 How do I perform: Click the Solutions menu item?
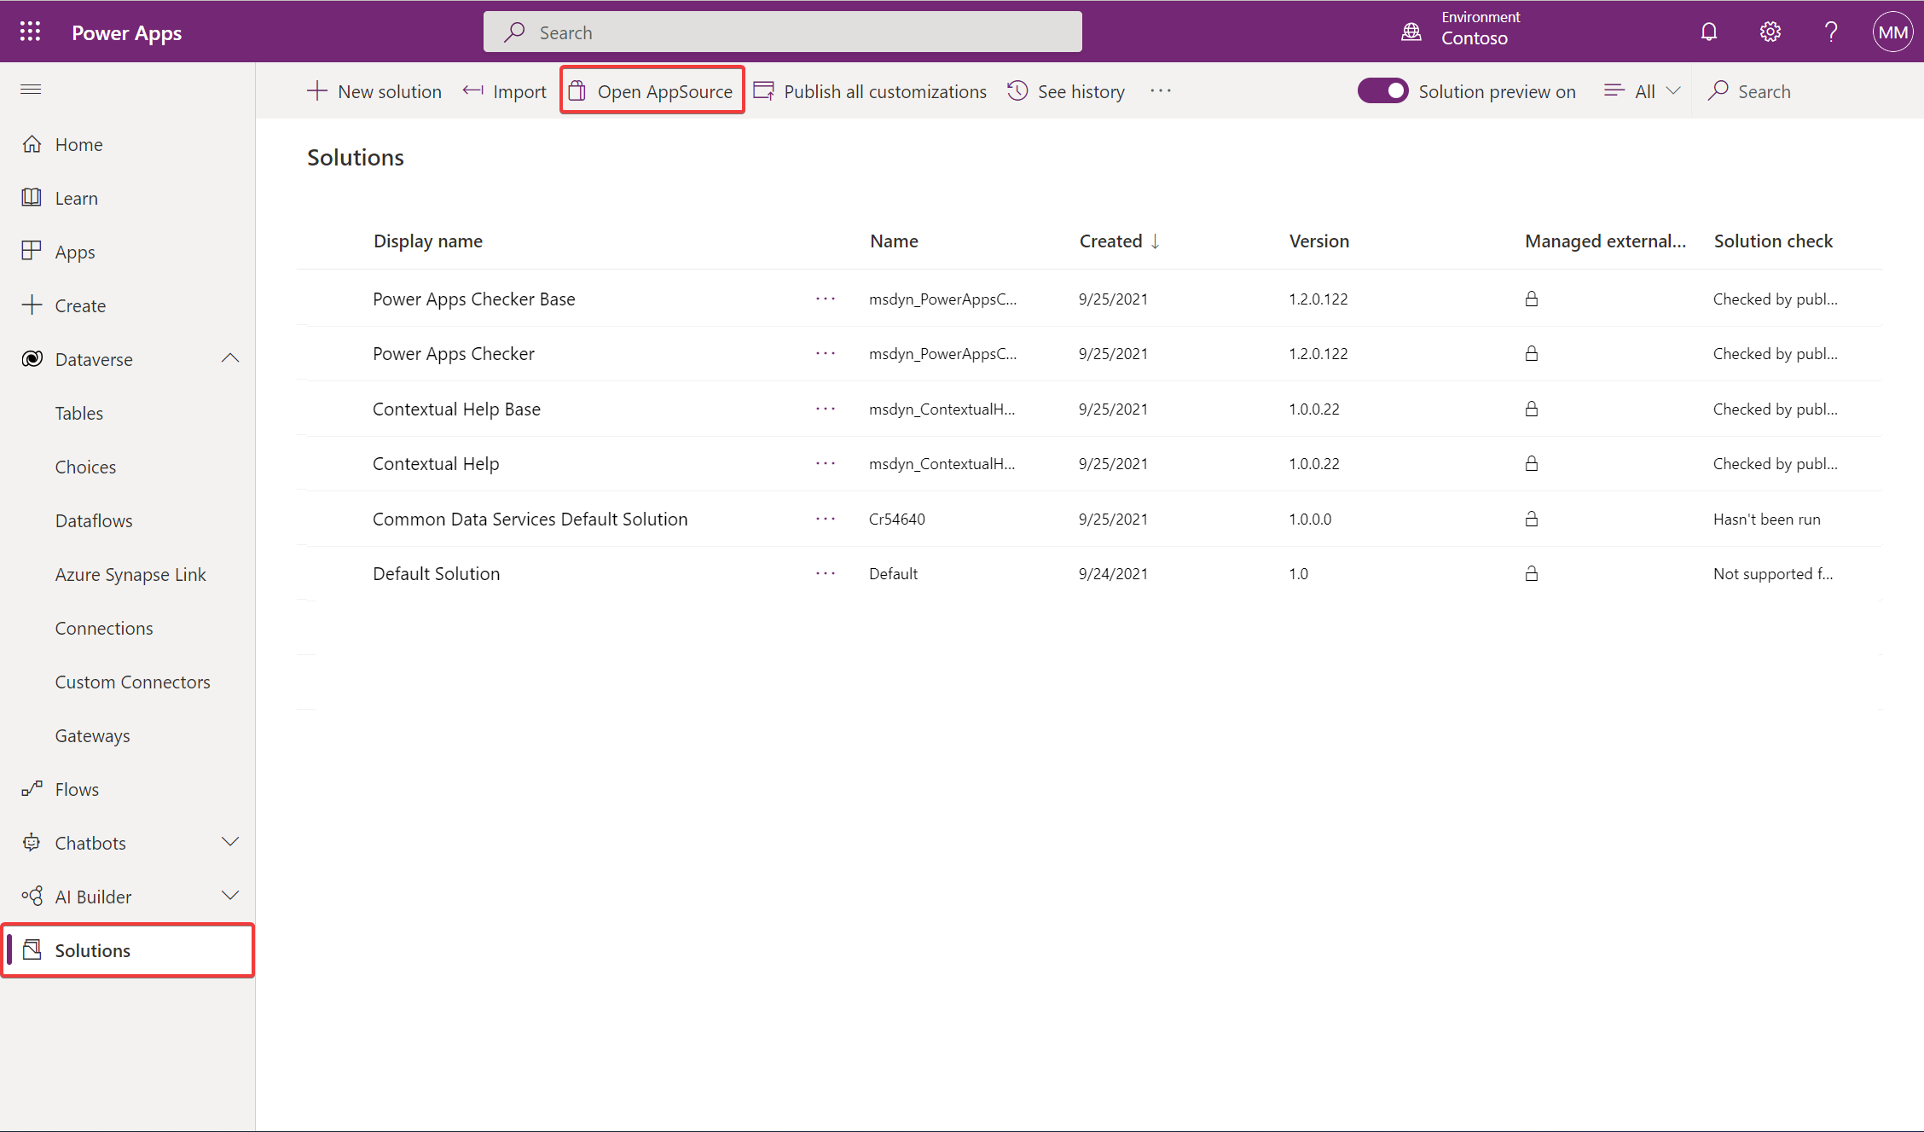point(91,950)
